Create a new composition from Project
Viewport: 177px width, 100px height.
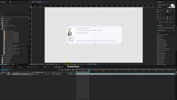[x=6, y=64]
